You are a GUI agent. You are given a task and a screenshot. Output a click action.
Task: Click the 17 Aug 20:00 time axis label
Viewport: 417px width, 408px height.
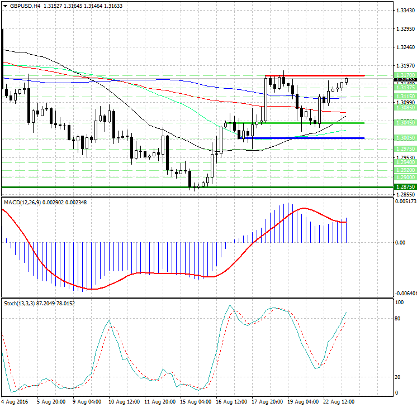[x=267, y=401]
